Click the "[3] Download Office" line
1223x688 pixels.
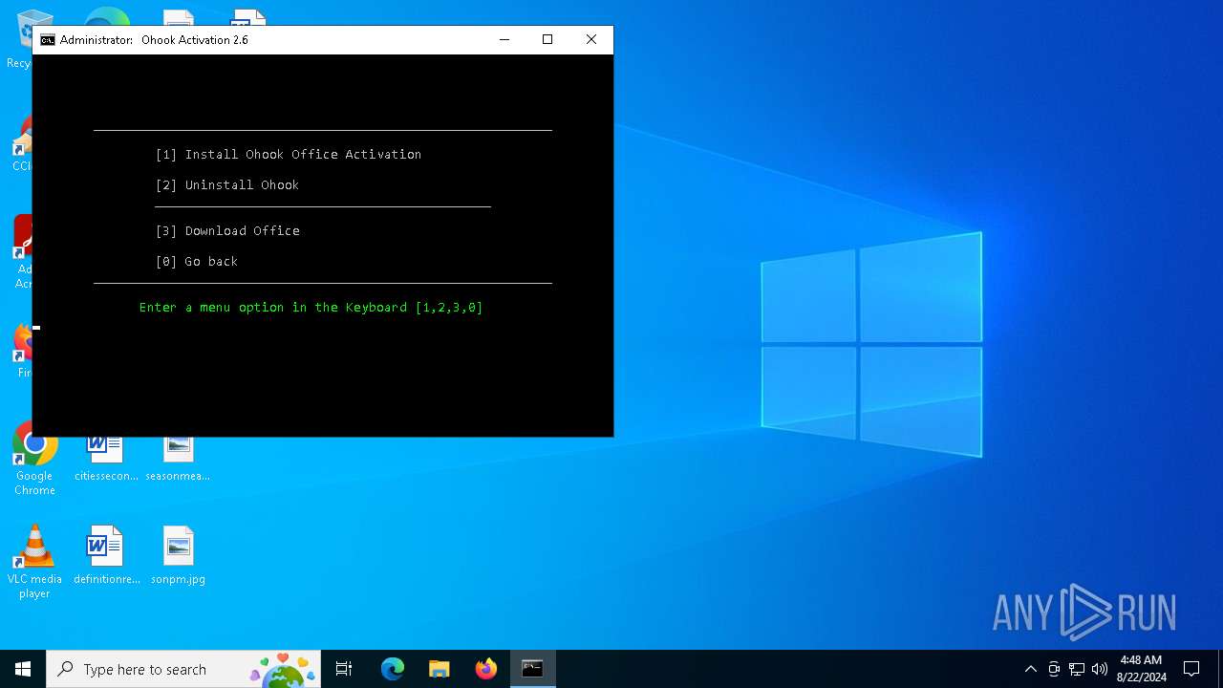(227, 231)
